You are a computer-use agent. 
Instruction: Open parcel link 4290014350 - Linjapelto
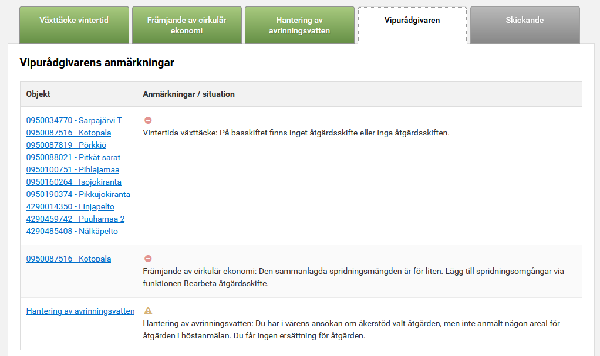70,206
